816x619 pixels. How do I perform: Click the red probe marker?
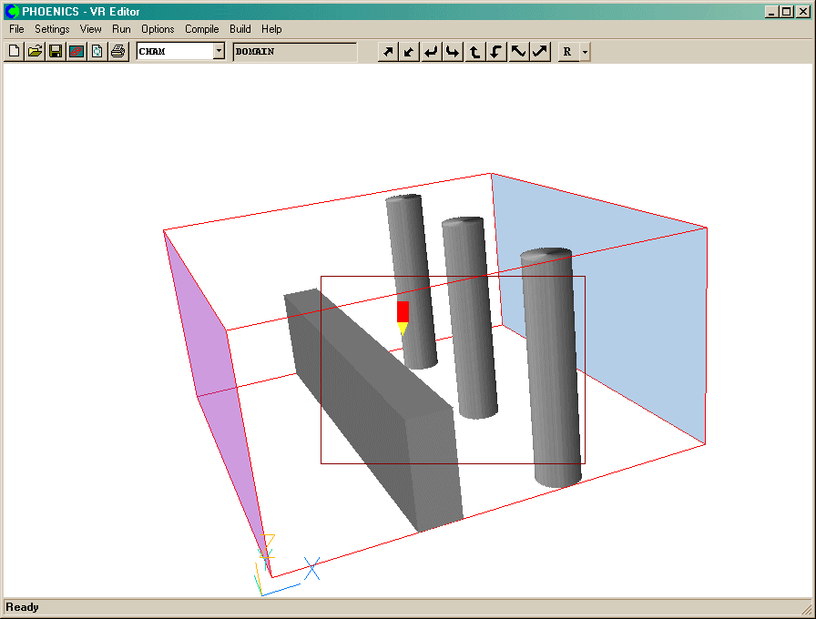(403, 311)
